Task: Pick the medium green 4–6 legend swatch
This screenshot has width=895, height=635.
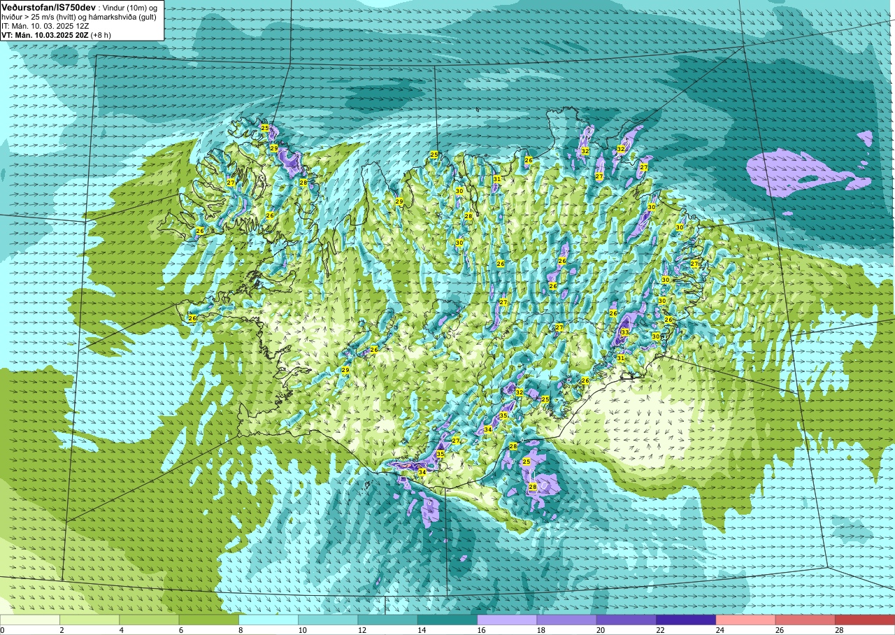Action: click(149, 620)
